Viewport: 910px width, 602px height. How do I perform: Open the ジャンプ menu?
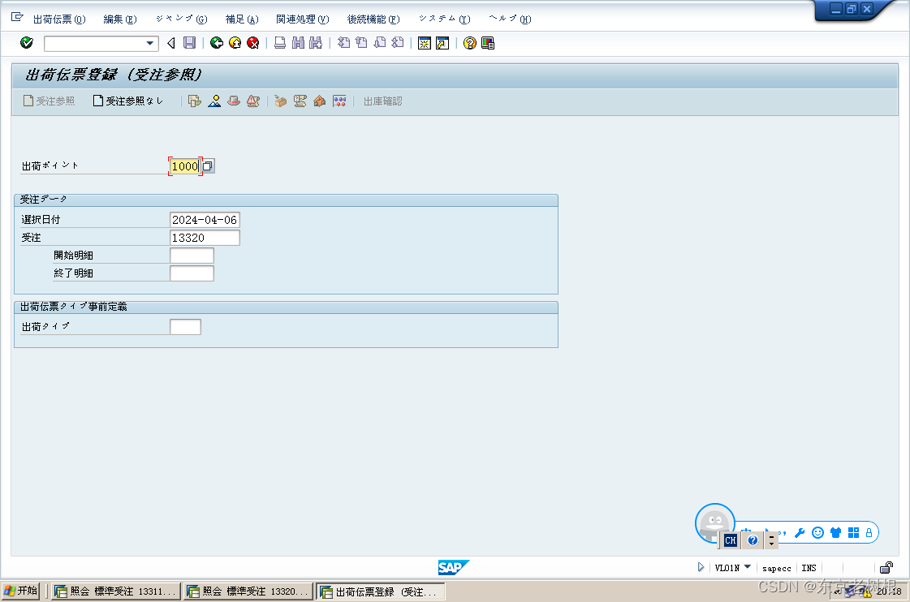181,19
